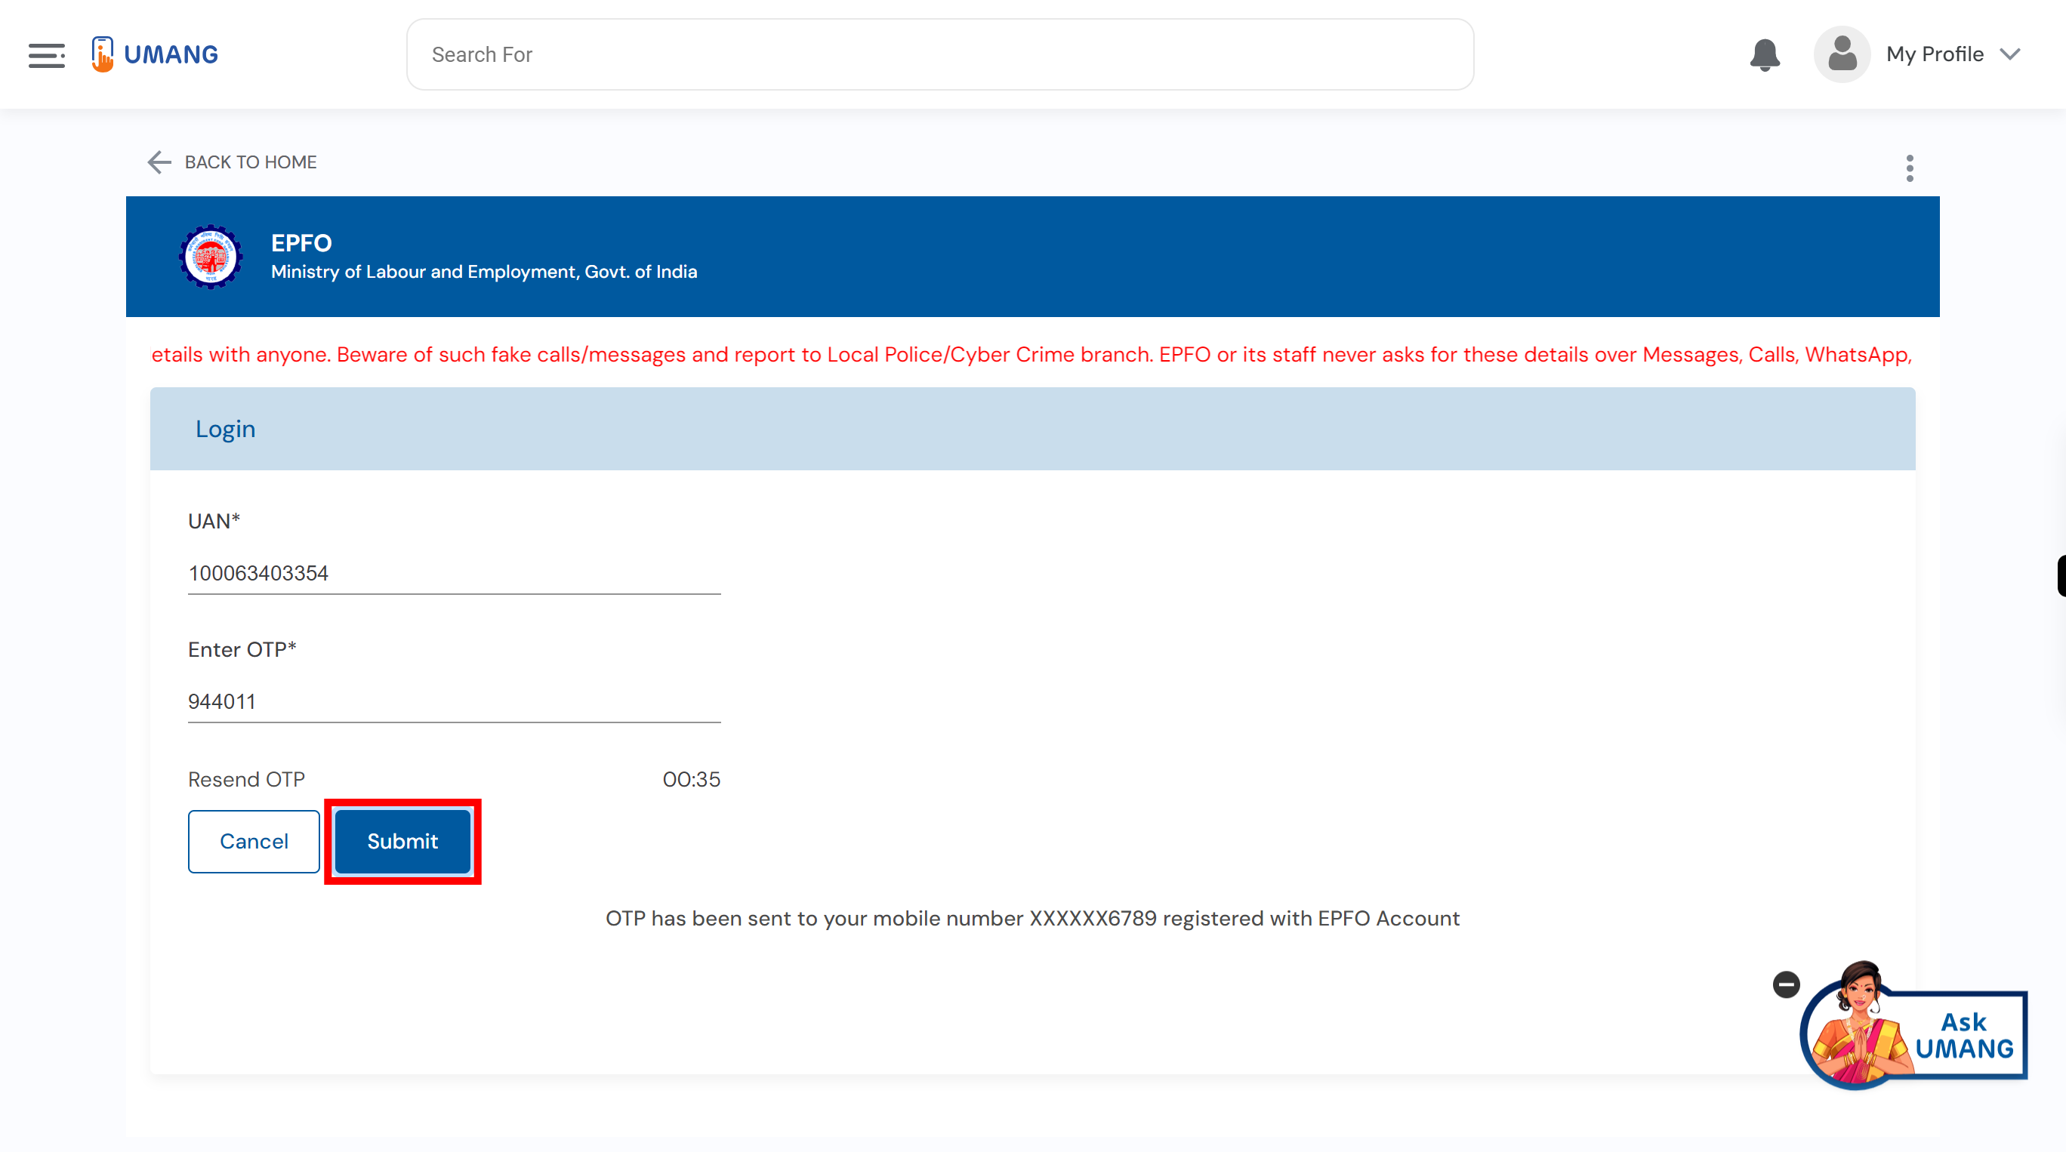Screen dimensions: 2066x1152
Task: Click the minimize Ask UMANG button
Action: (1787, 984)
